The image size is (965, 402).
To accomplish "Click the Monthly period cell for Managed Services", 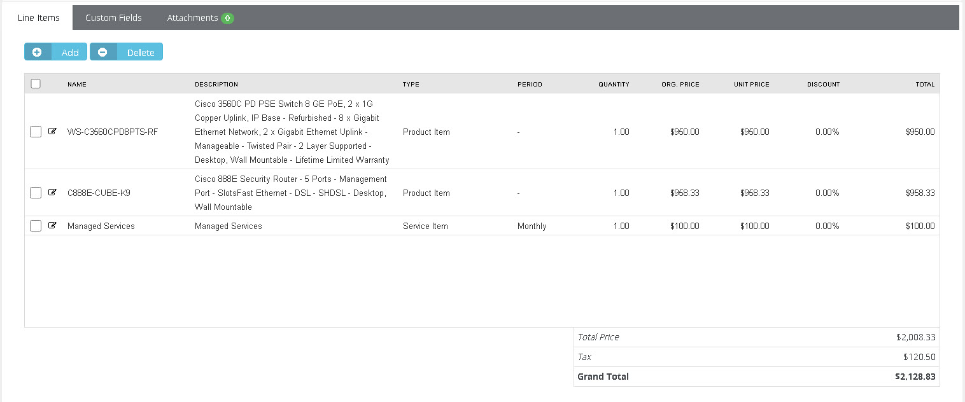I will click(532, 226).
